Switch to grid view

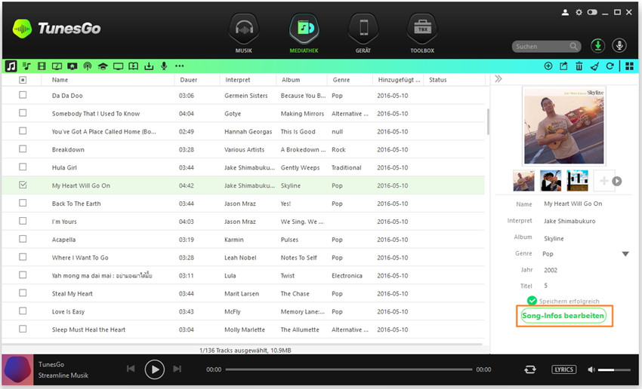[630, 66]
